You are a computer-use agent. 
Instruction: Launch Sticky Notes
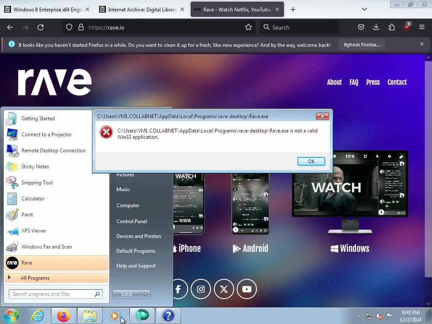57,166
